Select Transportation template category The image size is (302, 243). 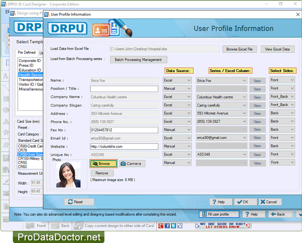coord(31,80)
